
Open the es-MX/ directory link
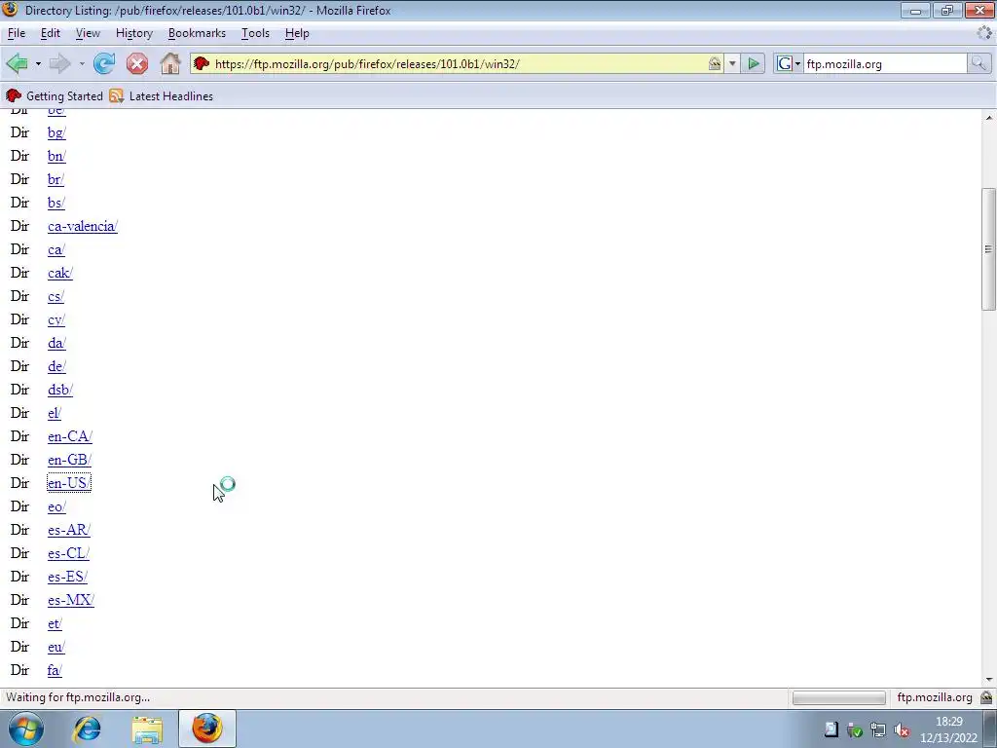tap(70, 600)
